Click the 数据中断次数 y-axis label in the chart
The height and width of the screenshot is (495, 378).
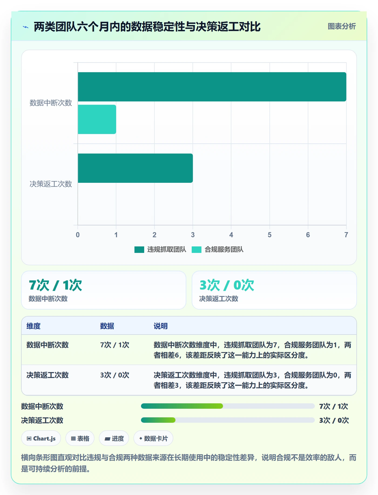pyautogui.click(x=51, y=103)
